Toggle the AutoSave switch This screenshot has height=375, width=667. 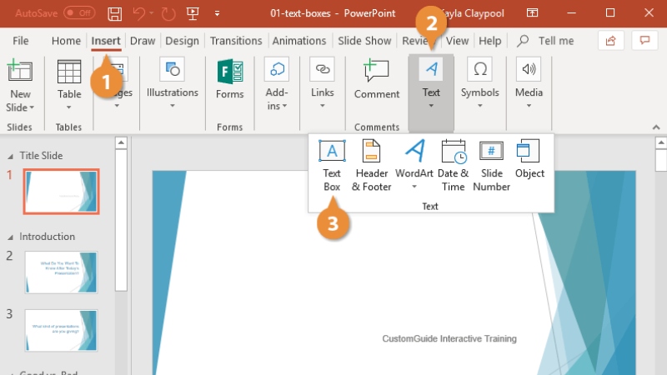coord(79,13)
